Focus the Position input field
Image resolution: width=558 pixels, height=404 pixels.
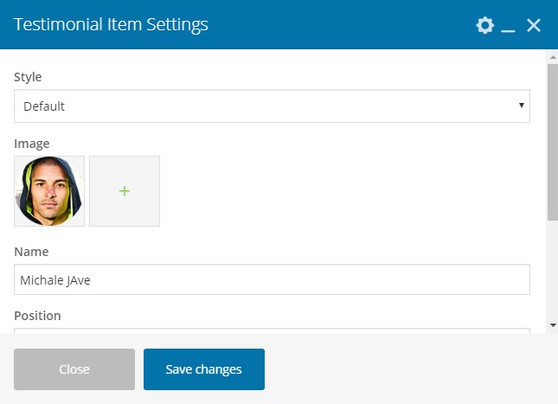point(272,330)
